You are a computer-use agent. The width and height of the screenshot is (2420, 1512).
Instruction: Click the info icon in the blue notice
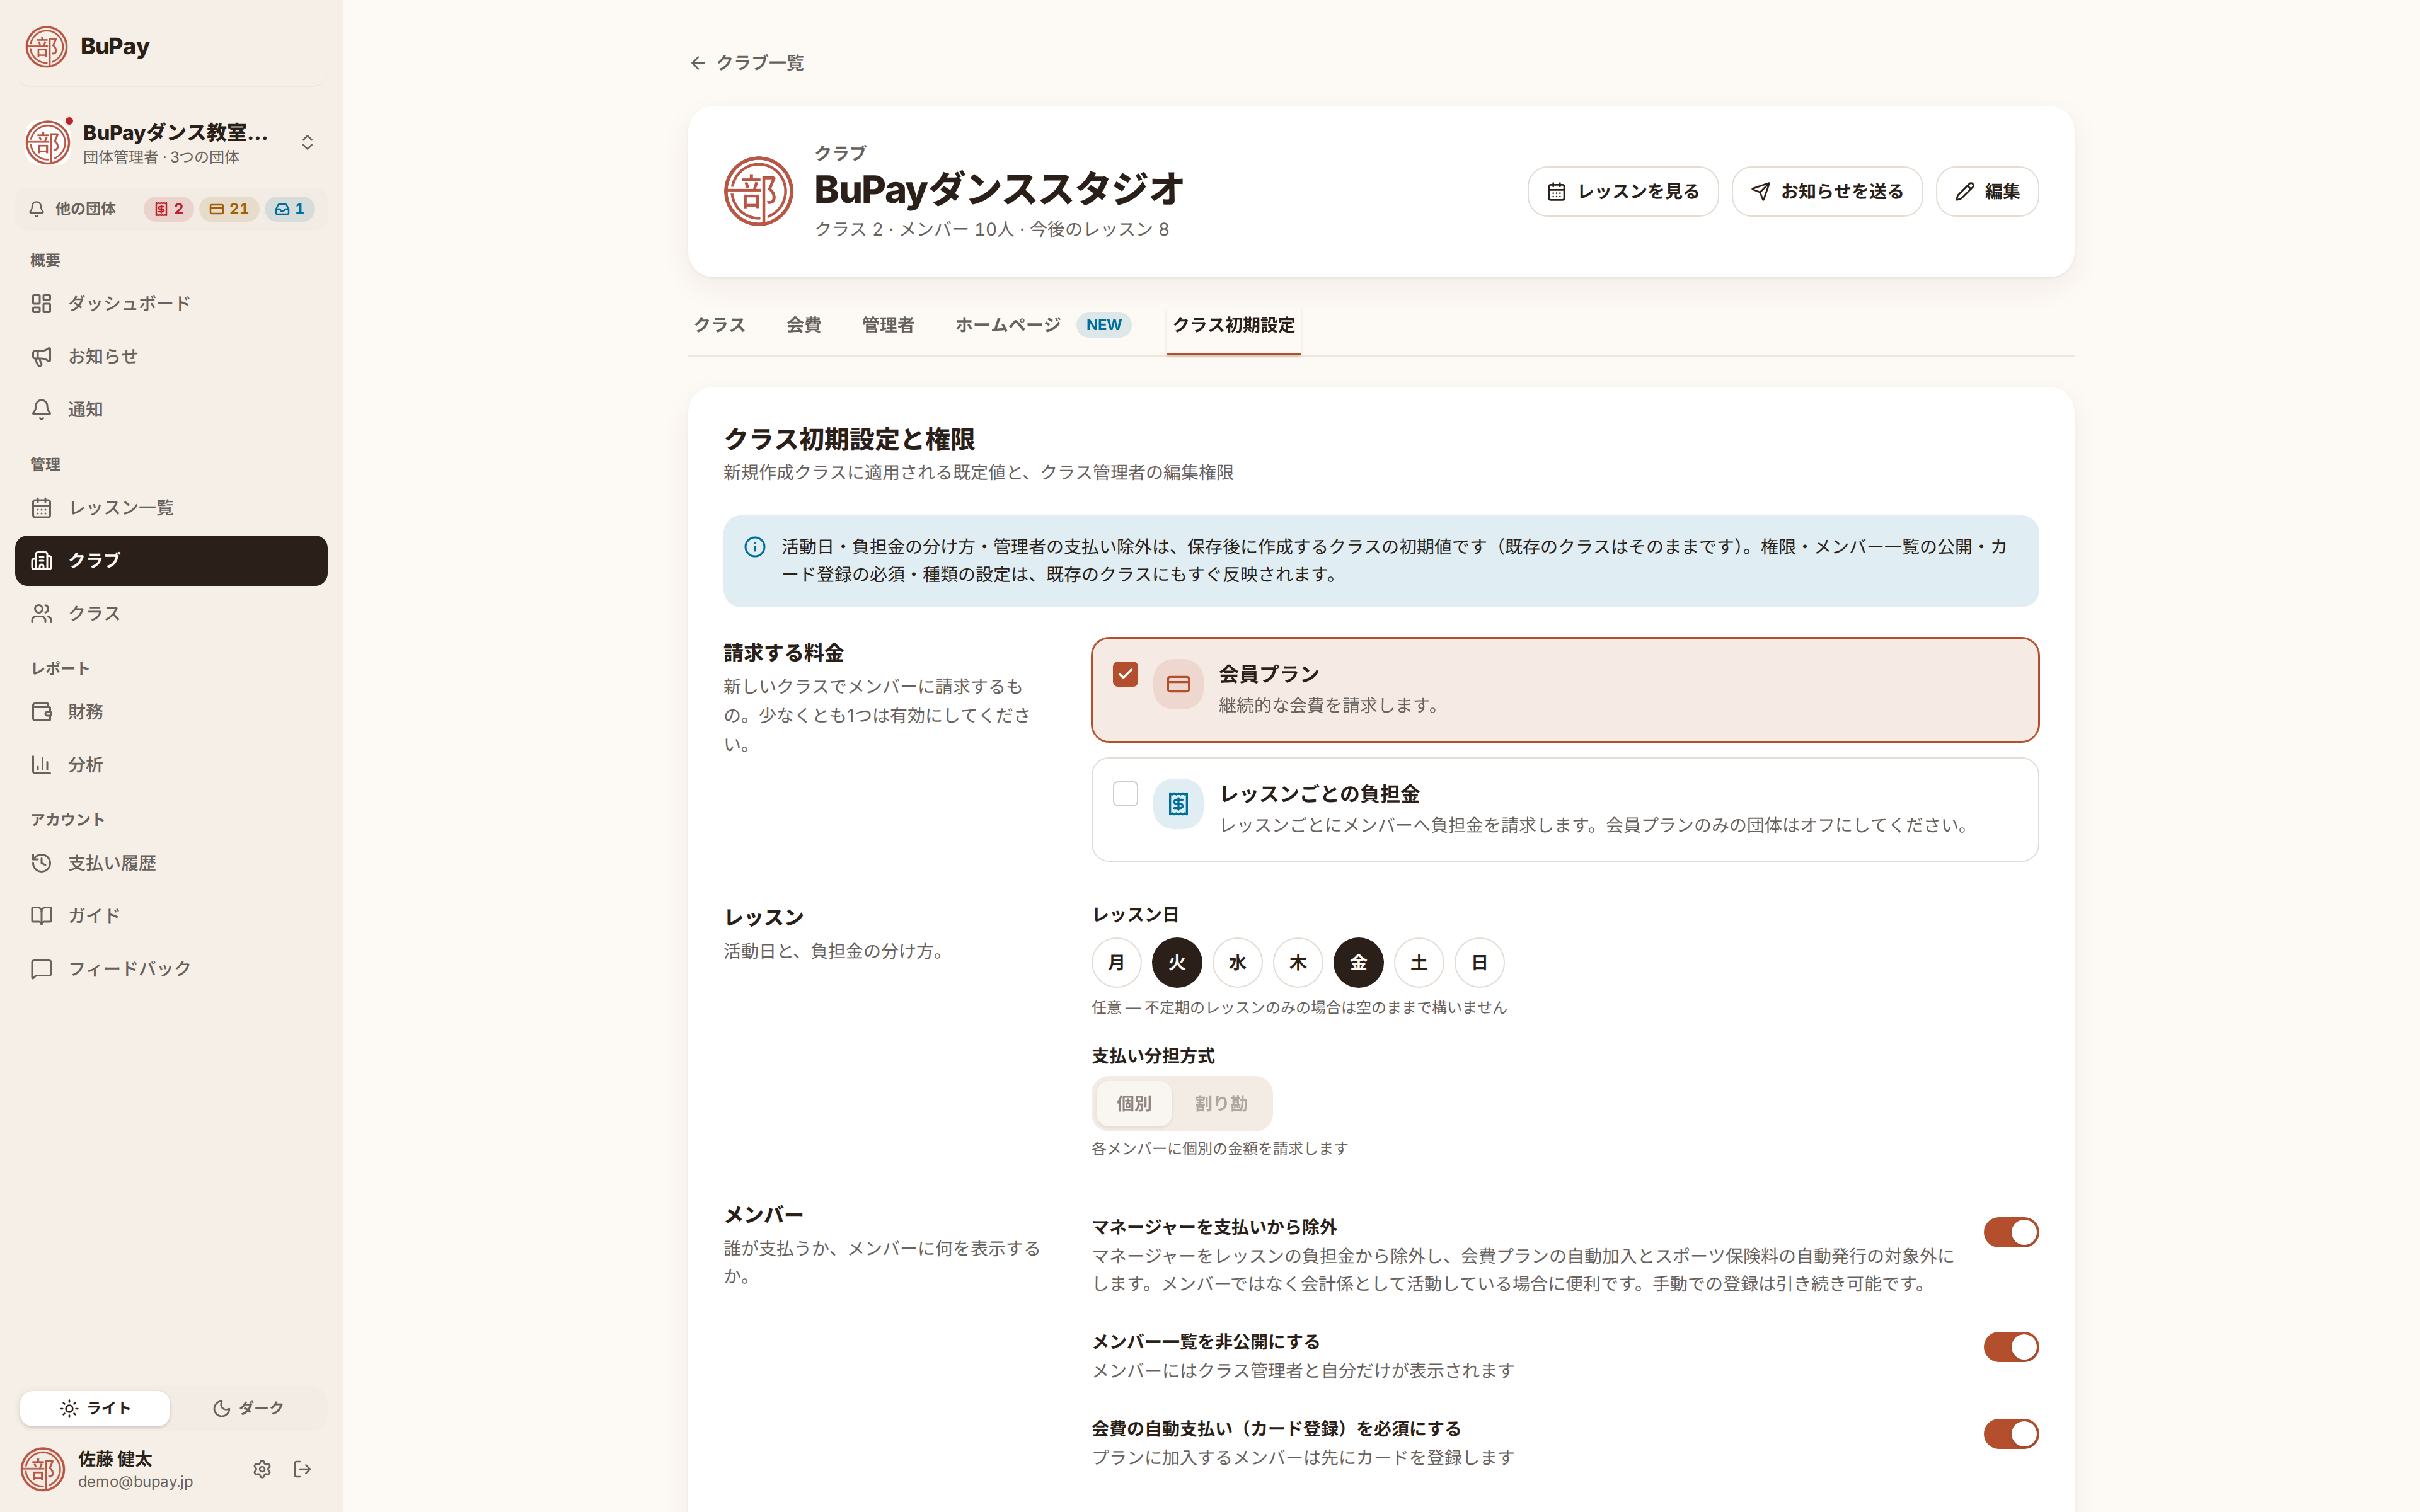755,547
